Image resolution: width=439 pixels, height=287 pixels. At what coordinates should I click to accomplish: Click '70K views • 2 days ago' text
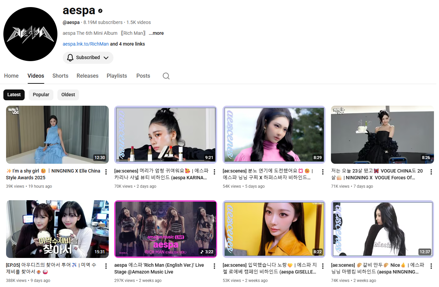[135, 186]
